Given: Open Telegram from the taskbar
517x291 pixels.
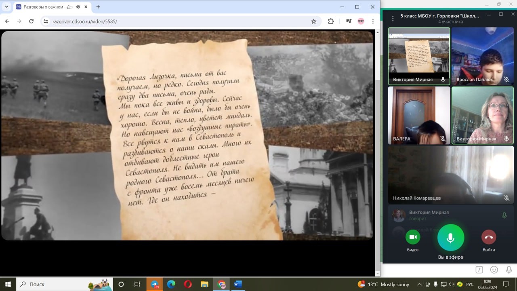Looking at the screenshot, I should [155, 284].
